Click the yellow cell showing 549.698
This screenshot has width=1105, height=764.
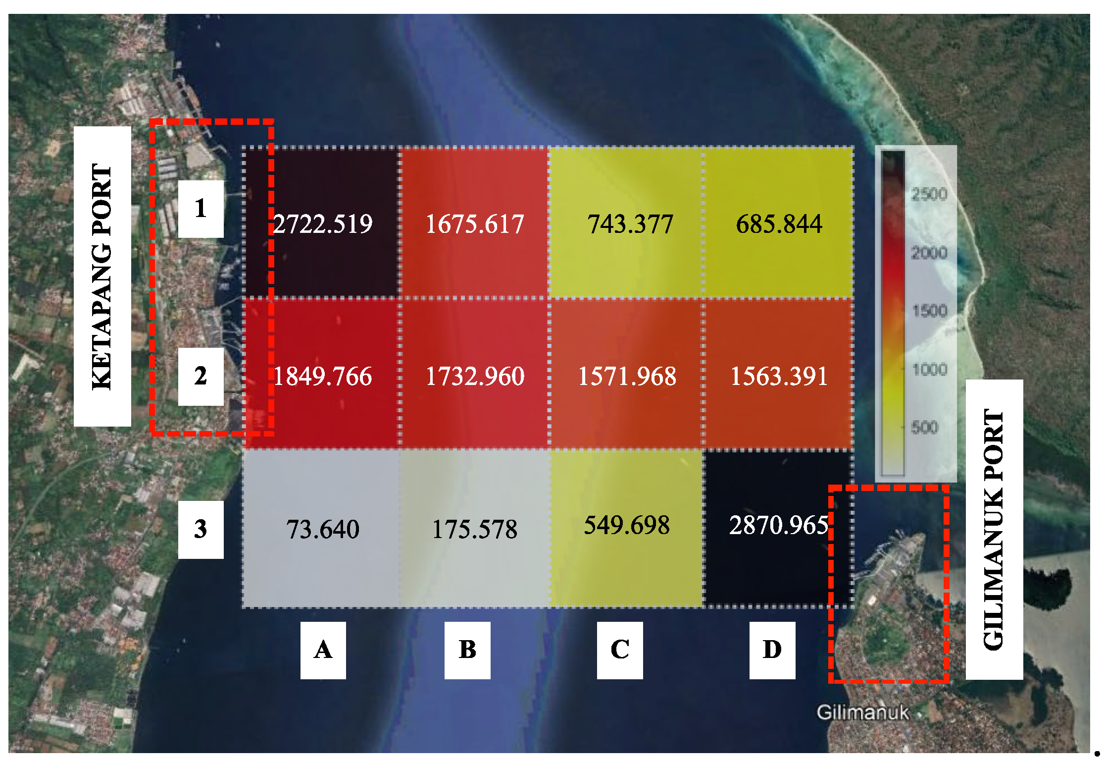point(627,525)
